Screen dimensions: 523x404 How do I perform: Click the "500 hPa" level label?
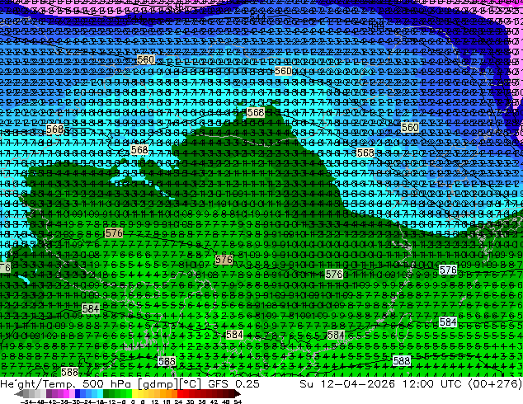click(x=108, y=383)
